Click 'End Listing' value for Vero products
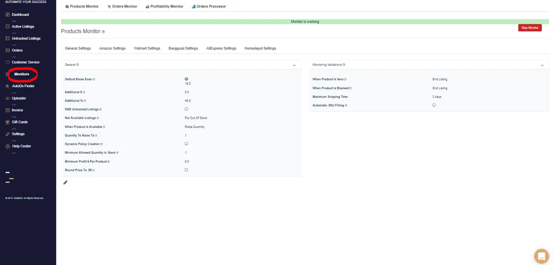This screenshot has width=554, height=265. [x=440, y=79]
